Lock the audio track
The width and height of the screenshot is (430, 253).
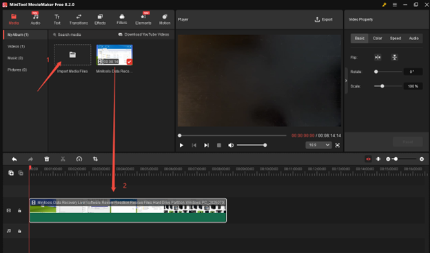[19, 231]
